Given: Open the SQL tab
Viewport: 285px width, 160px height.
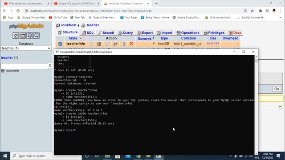Looking at the screenshot, I should pos(88,33).
